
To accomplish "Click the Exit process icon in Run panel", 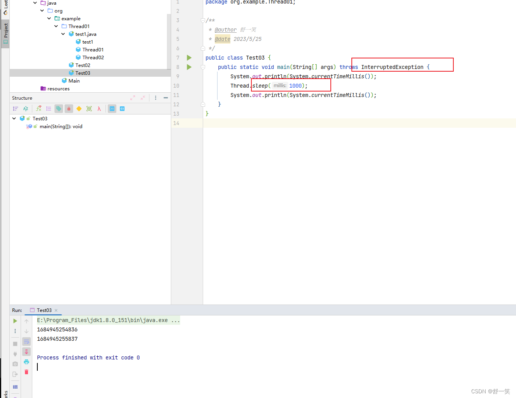I will tap(15, 374).
